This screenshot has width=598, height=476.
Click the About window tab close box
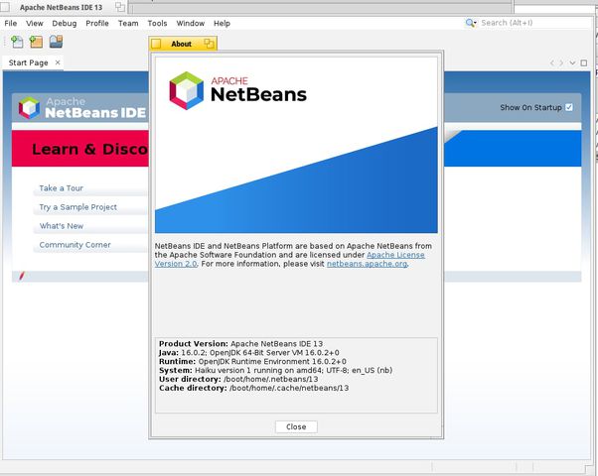[156, 44]
